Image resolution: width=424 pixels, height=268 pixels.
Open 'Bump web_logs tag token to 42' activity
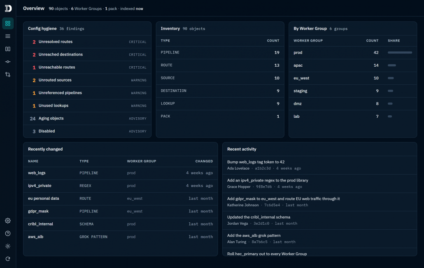(319, 165)
